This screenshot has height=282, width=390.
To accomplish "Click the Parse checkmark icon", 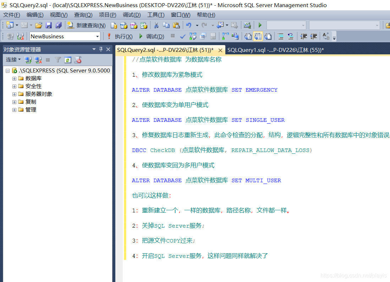I will (x=182, y=36).
